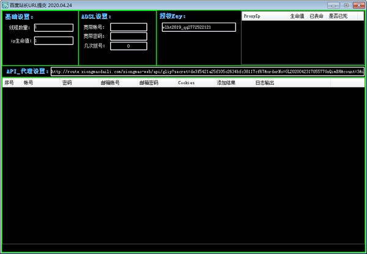Click the ip生命值 text box
367x254 pixels.
[53, 41]
